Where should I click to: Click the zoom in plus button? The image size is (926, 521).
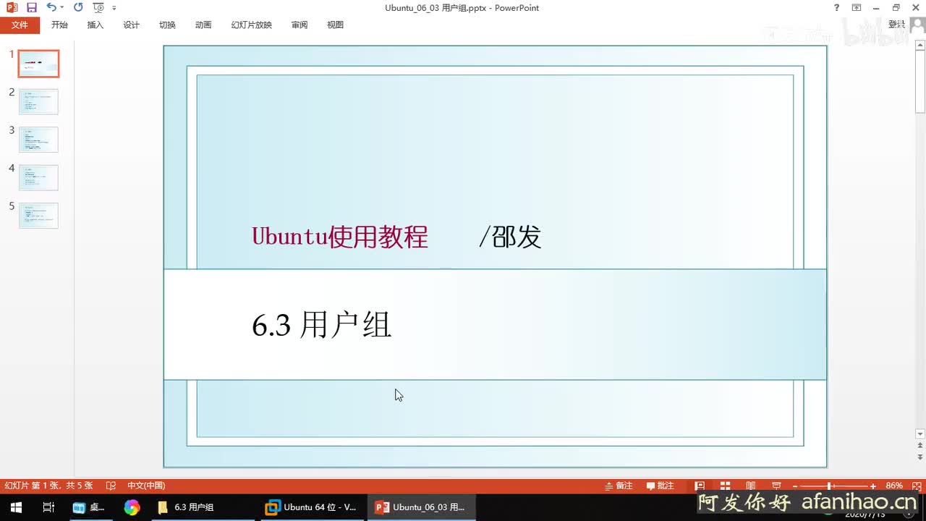pos(873,486)
